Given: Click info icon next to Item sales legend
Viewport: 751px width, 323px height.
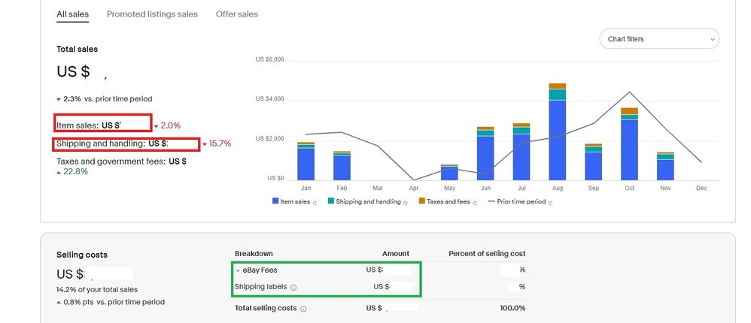Looking at the screenshot, I should 315,202.
